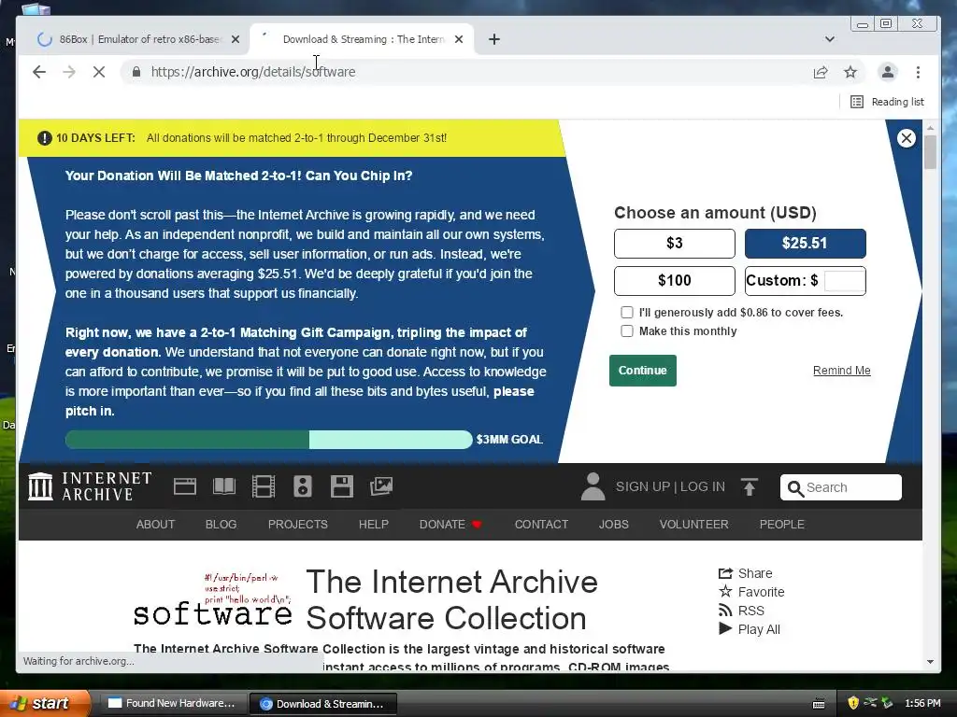Click browser back arrow

pos(39,72)
